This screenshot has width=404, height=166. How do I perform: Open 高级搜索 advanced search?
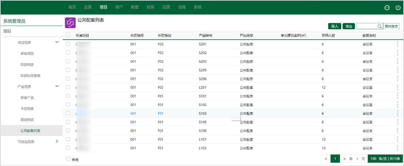[x=391, y=26]
